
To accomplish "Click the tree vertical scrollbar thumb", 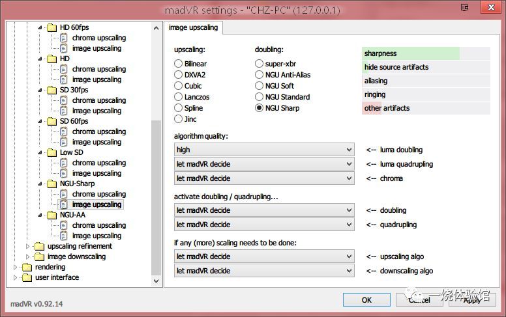I will [156, 198].
